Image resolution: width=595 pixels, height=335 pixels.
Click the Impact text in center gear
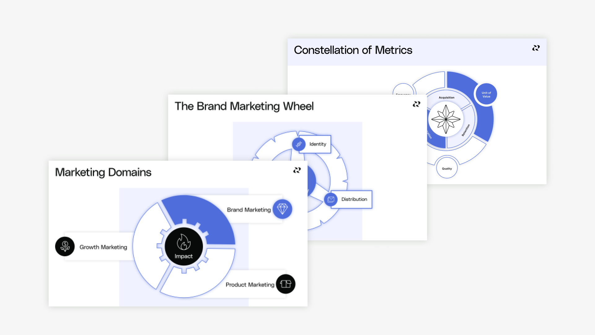(x=183, y=256)
